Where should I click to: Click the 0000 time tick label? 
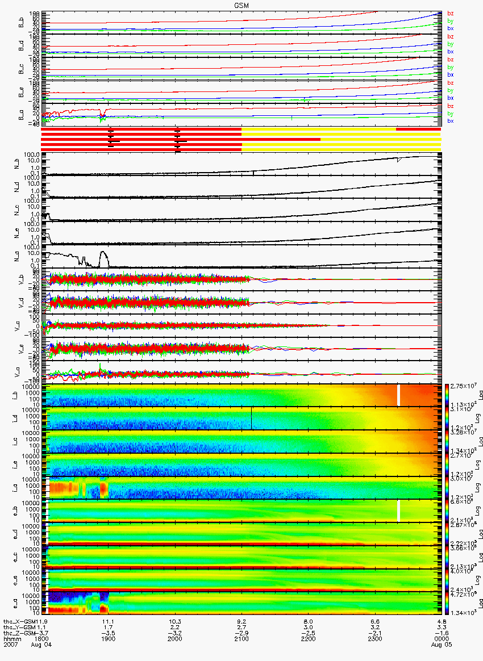[x=442, y=639]
